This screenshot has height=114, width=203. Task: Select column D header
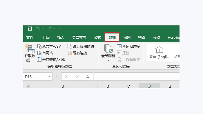(149, 86)
